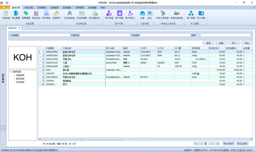Click the 导出 export button
The image size is (256, 152).
coord(247,43)
